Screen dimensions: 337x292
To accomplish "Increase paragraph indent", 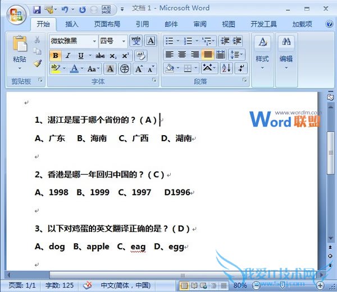I will coord(237,41).
